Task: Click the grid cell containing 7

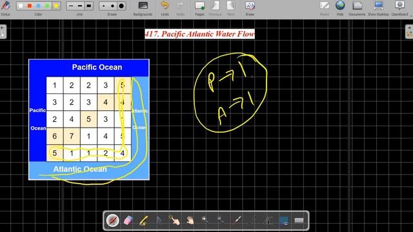Action: [72, 136]
